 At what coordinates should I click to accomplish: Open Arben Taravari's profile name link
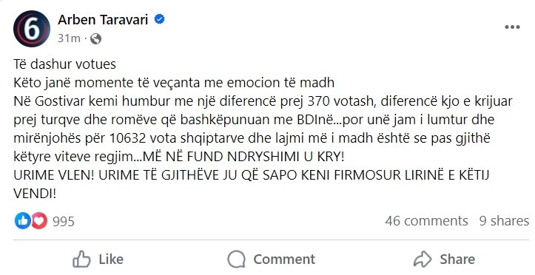click(103, 19)
